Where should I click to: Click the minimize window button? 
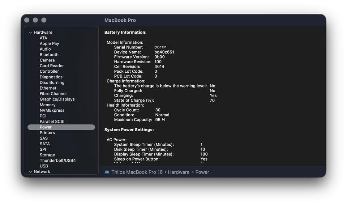(35, 20)
